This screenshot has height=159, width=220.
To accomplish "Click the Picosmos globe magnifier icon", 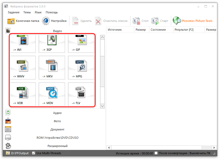I will click(177, 21).
